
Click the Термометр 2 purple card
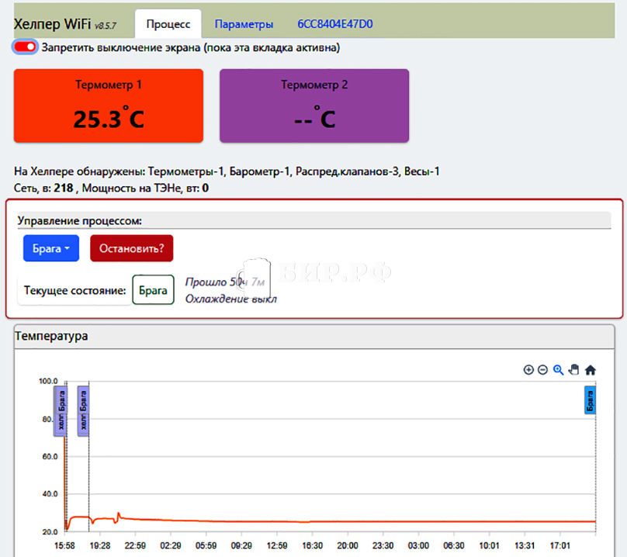314,106
